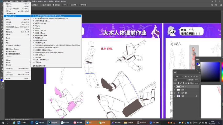This screenshot has width=223, height=125.
Task: Open the layer opacity dropdown arrow
Action: click(x=200, y=80)
